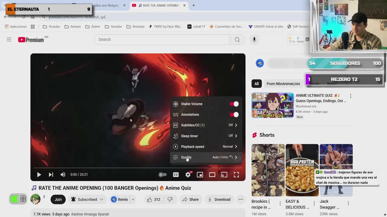
Task: Click the address bar URL
Action: (x=77, y=17)
